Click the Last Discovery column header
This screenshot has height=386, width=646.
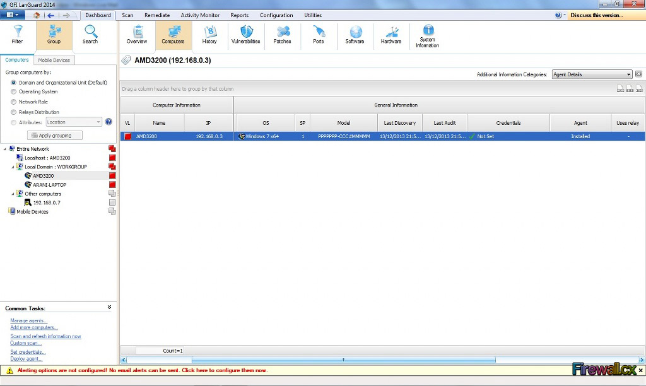click(x=399, y=123)
